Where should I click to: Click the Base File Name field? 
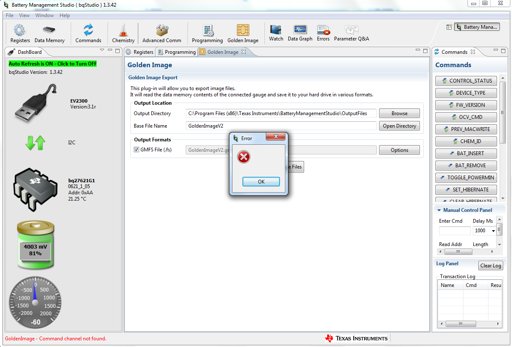coord(281,126)
